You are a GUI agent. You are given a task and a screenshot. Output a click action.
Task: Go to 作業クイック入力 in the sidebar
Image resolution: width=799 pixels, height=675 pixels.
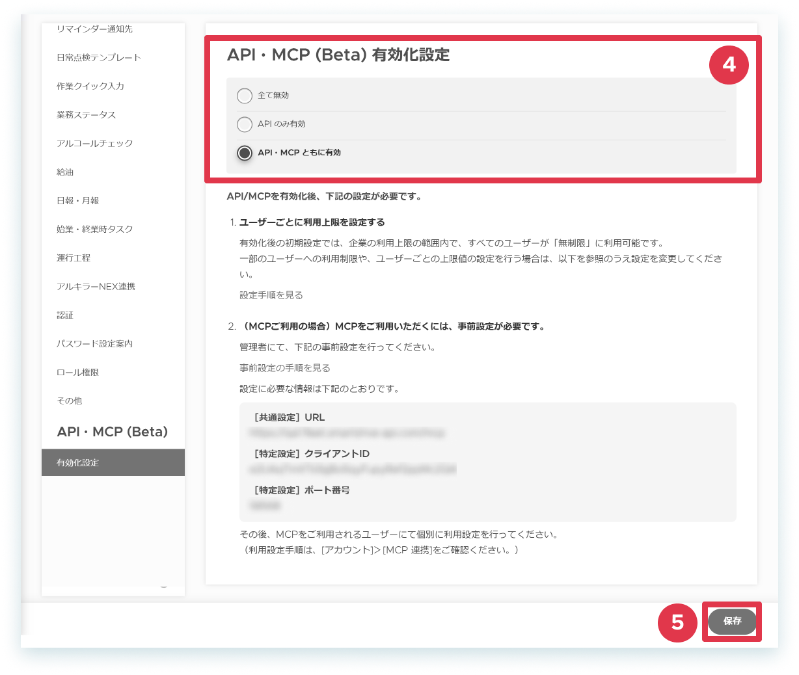tap(90, 86)
